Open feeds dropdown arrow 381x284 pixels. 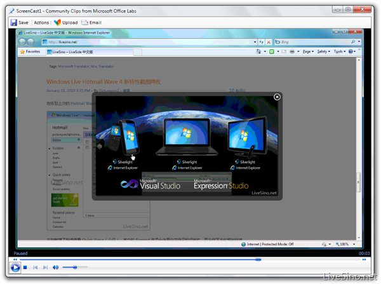(278, 51)
